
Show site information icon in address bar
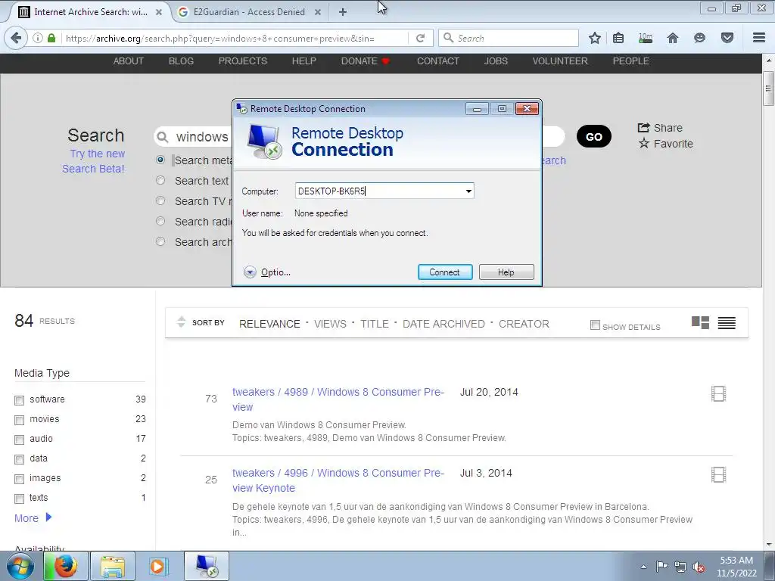coord(38,38)
